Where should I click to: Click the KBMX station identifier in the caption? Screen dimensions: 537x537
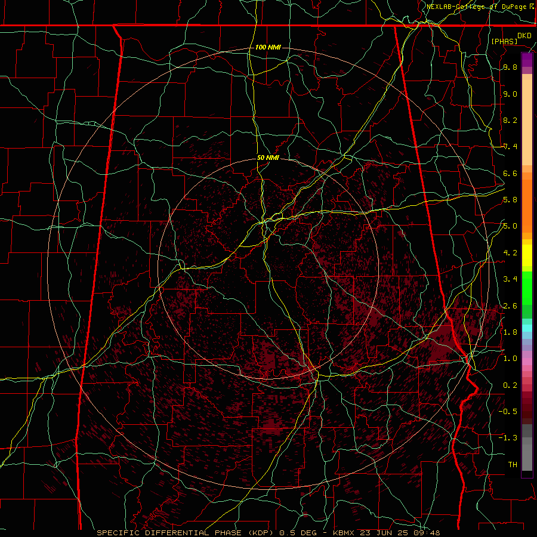(345, 533)
